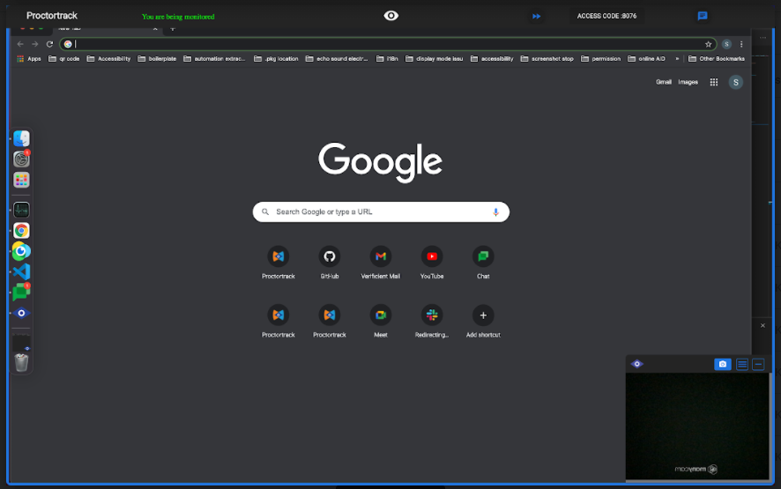The width and height of the screenshot is (781, 489).
Task: Open the automation extrac... bookmark folder
Action: coord(214,59)
